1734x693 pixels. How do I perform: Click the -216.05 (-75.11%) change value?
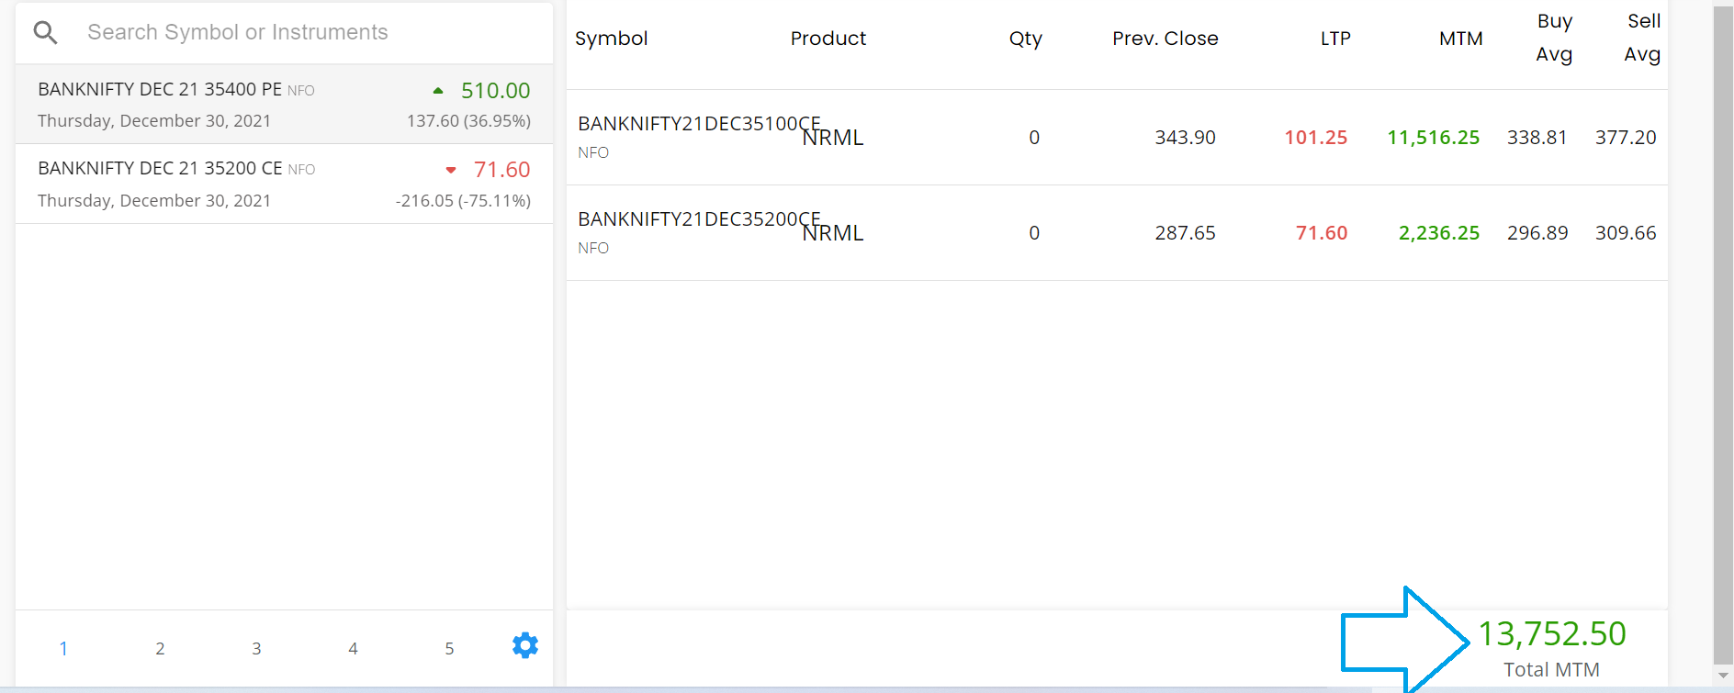coord(463,201)
